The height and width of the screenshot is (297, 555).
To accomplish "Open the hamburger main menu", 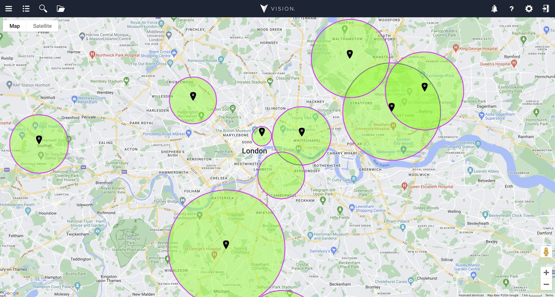I will (9, 9).
